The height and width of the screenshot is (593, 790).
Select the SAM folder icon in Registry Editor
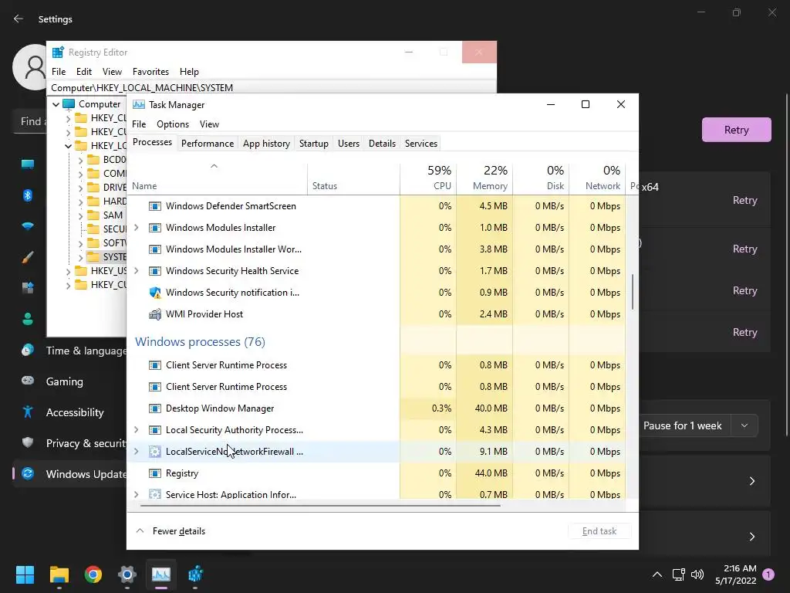93,215
